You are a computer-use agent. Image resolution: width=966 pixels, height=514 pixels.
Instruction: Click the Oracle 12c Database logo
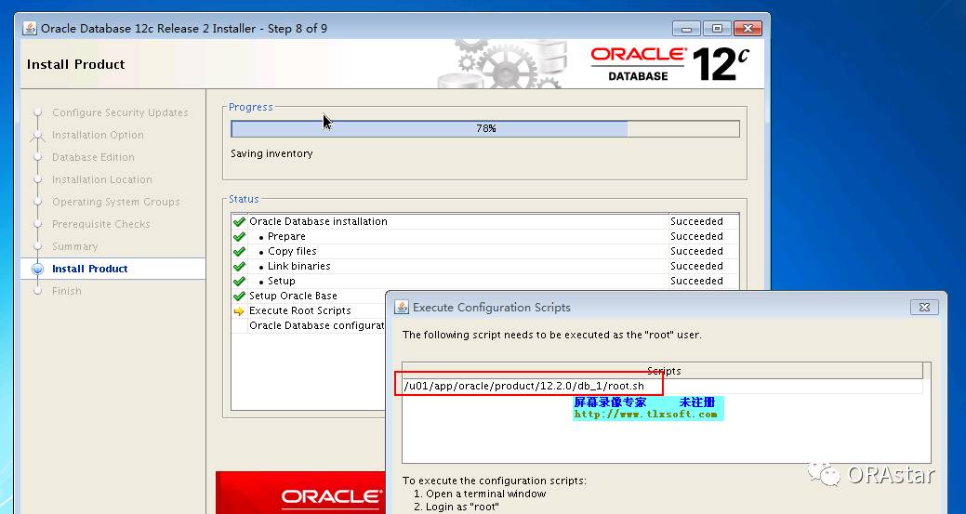coord(669,64)
